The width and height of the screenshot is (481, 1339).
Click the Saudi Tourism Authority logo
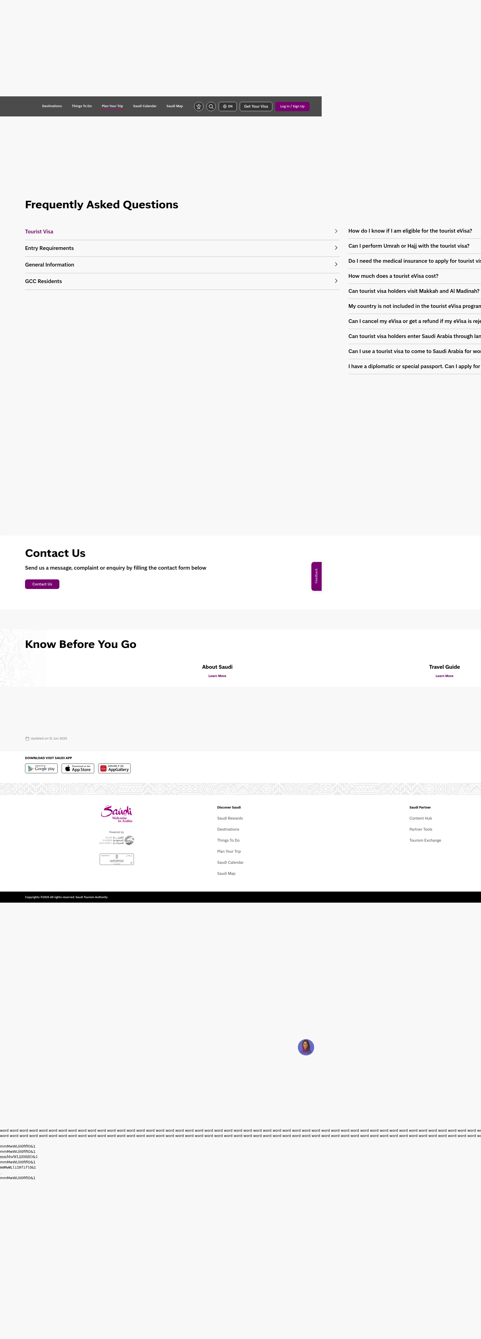[117, 840]
